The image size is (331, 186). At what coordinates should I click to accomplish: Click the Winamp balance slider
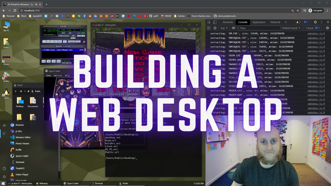coord(73,36)
